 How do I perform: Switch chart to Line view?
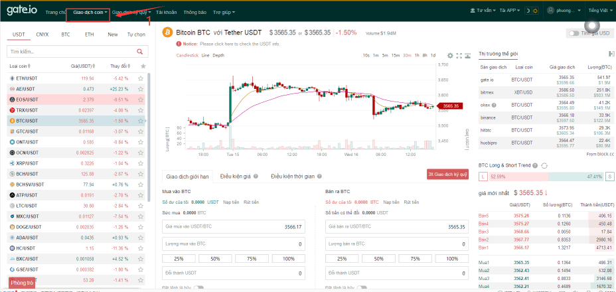click(x=206, y=55)
